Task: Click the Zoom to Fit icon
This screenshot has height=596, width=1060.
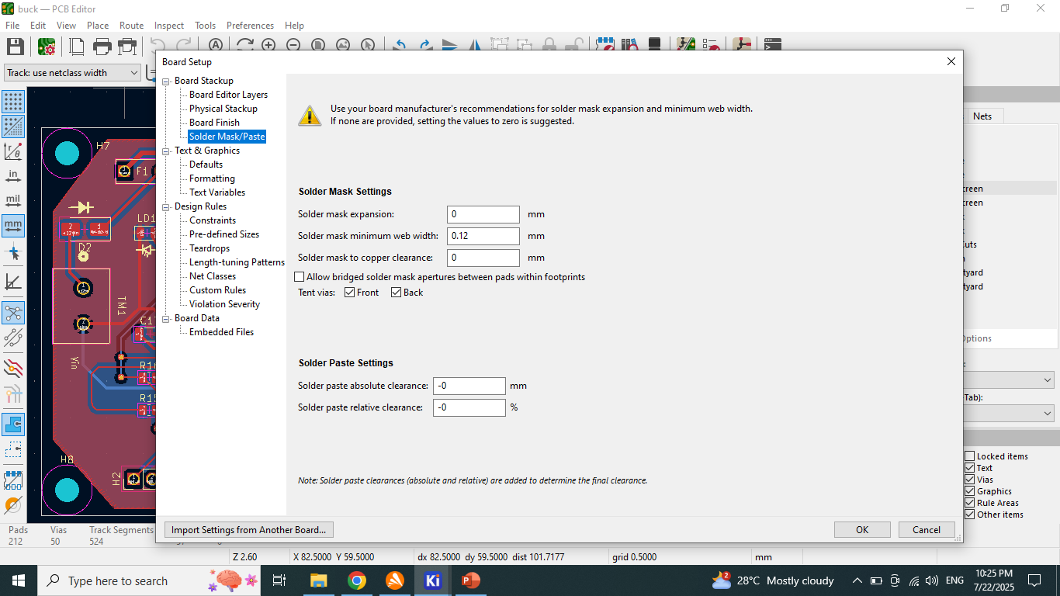Action: [318, 47]
